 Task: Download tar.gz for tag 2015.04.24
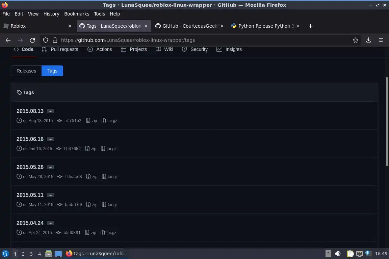(x=108, y=233)
